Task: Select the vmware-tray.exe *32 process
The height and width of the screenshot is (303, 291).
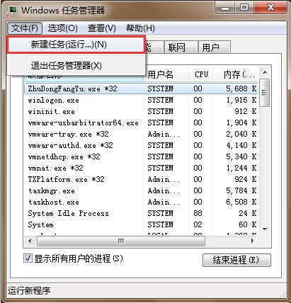Action: coord(142,134)
